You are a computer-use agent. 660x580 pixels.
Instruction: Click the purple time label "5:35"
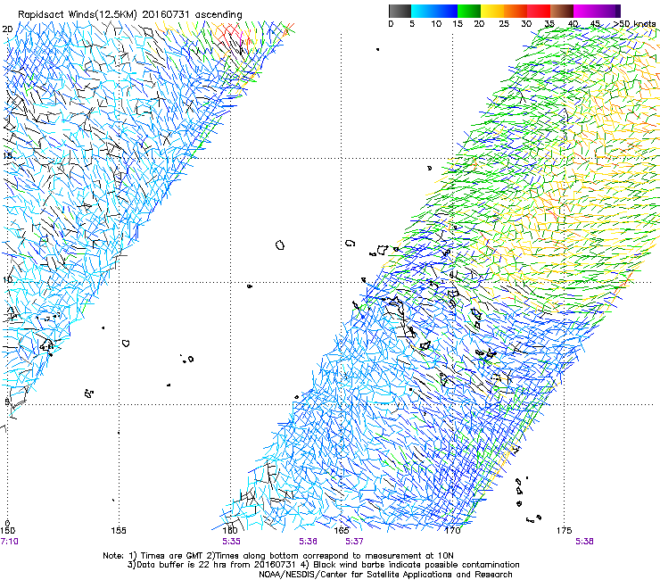pos(232,542)
